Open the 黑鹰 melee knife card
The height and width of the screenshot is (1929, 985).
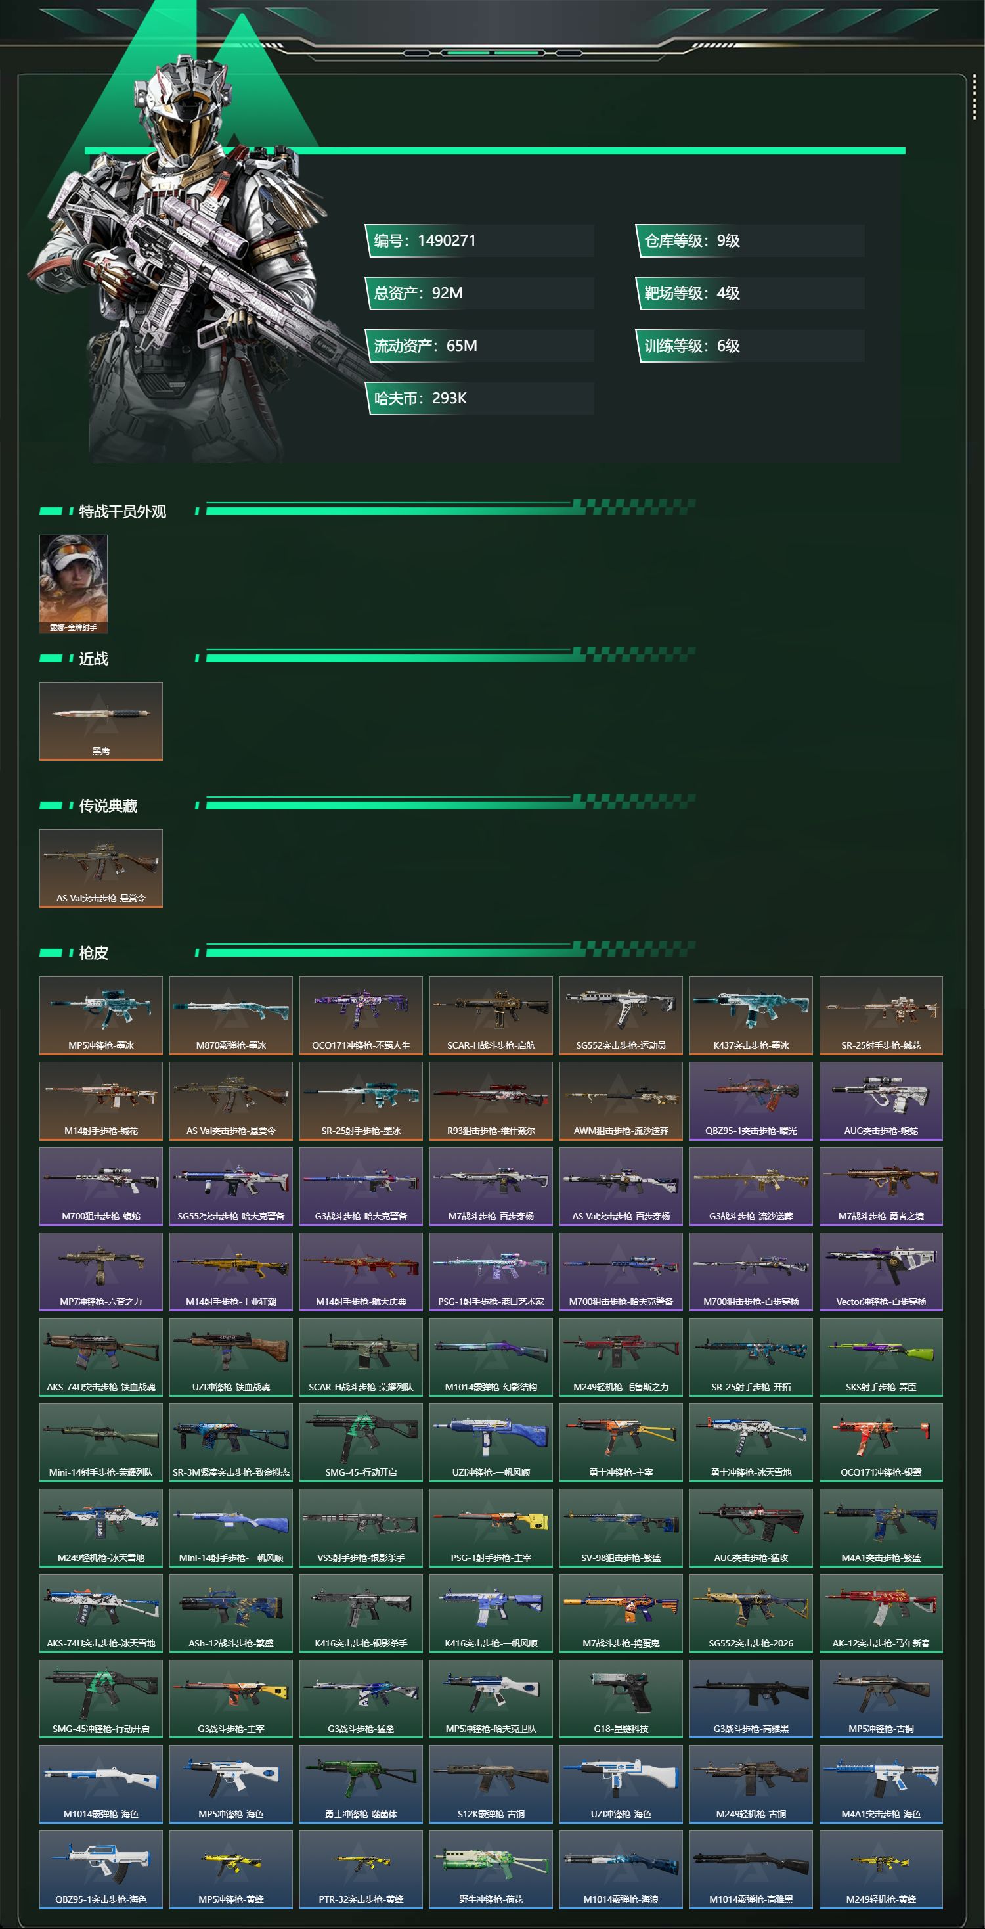[x=101, y=721]
